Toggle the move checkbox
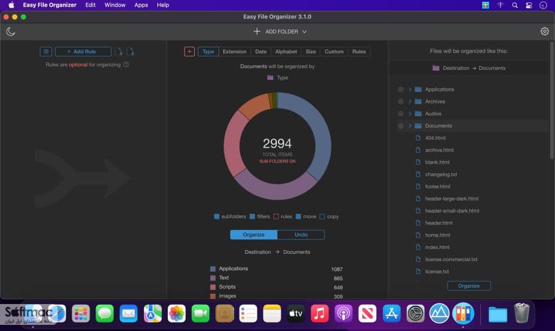This screenshot has width=555, height=331. coord(298,216)
